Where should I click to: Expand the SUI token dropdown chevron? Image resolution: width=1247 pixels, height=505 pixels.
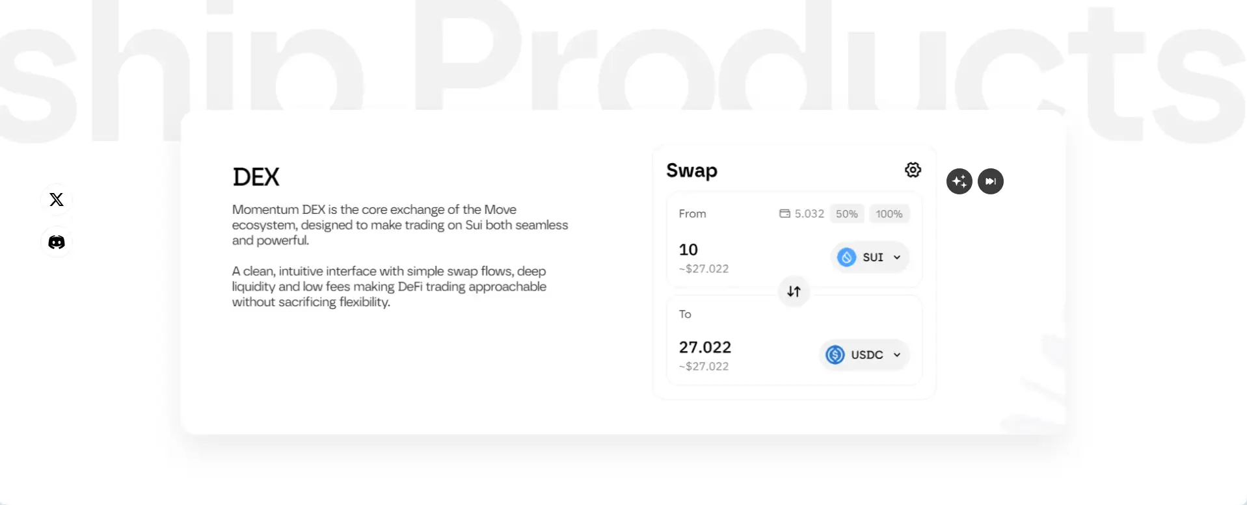point(897,257)
